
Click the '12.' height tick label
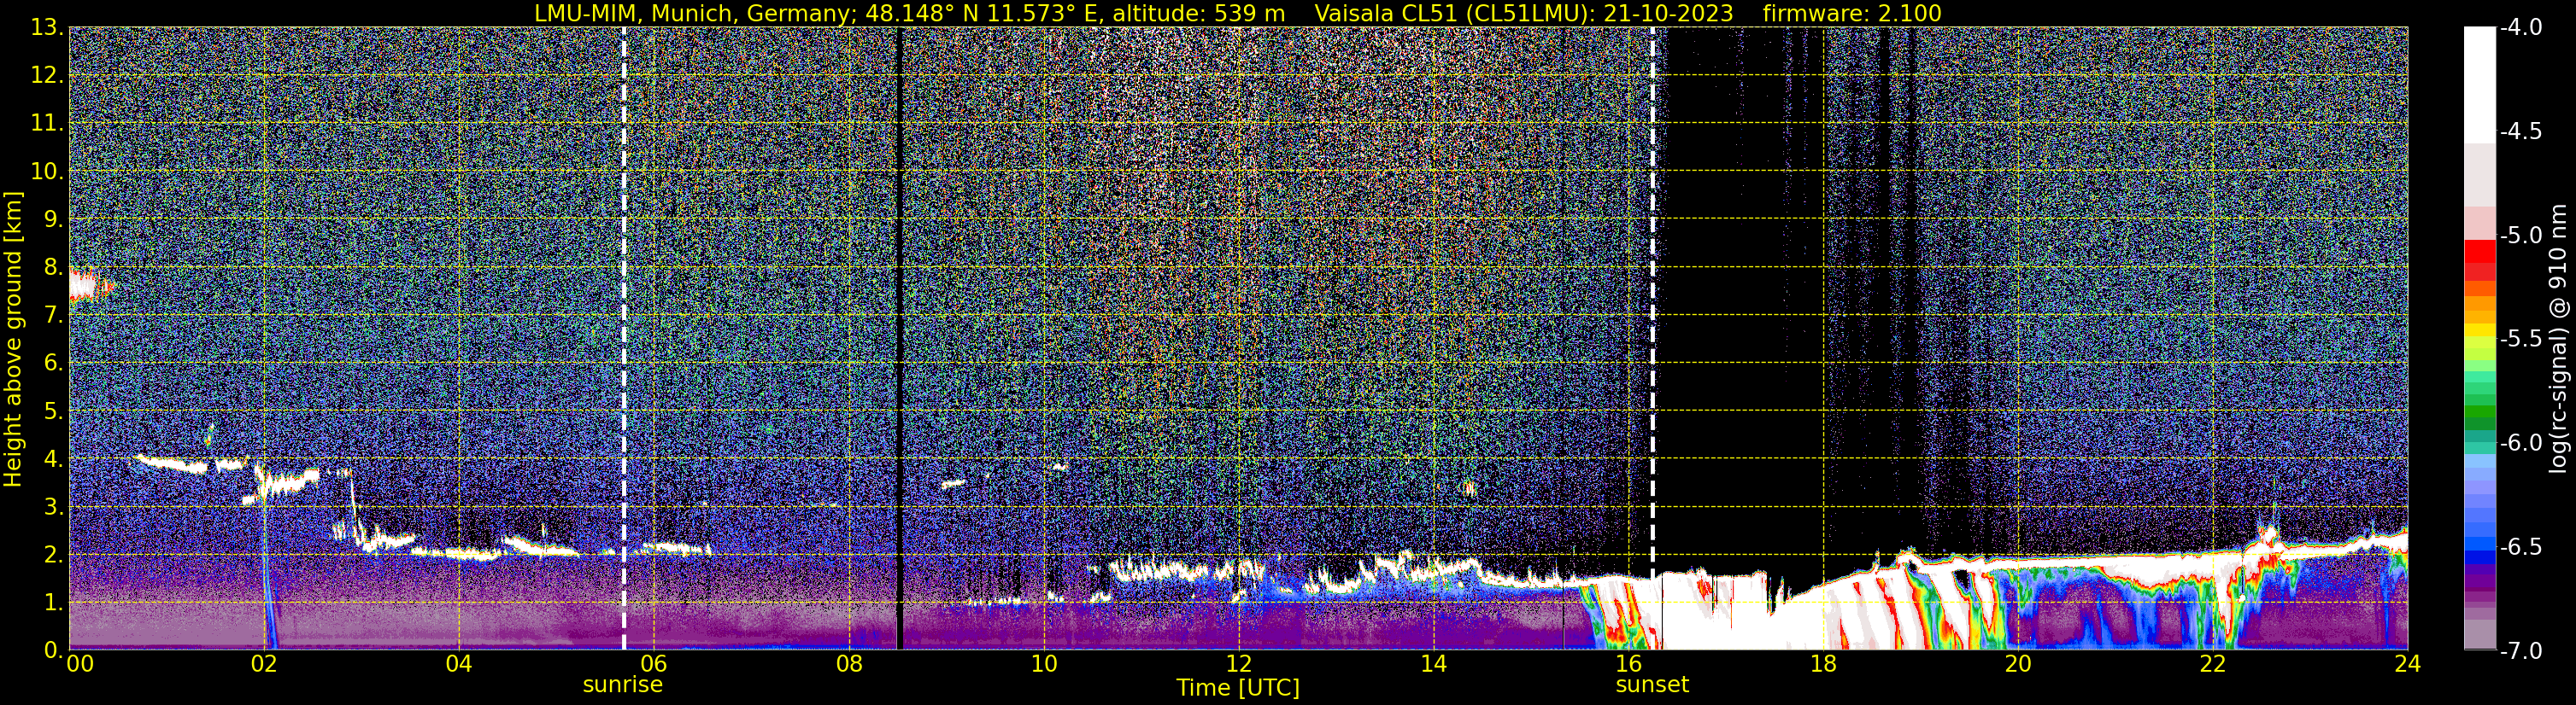coord(47,76)
